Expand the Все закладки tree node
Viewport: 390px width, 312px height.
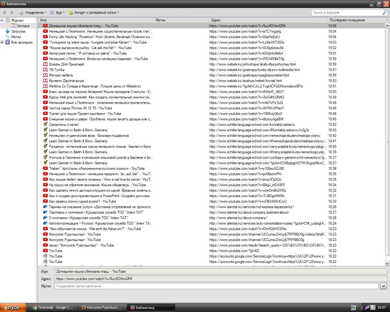click(x=2, y=42)
